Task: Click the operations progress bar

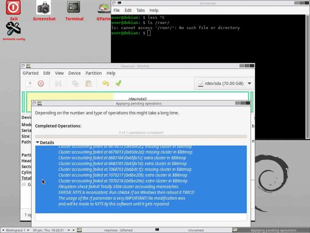Action: pyautogui.click(x=141, y=136)
